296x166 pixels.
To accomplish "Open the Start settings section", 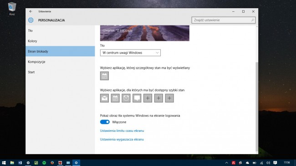I will click(x=60, y=72).
